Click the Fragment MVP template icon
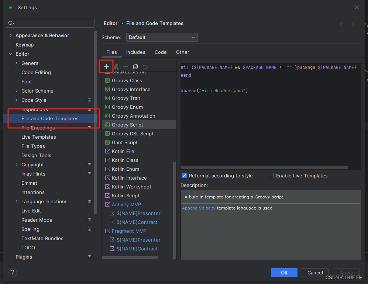This screenshot has height=284, width=368. click(x=107, y=231)
